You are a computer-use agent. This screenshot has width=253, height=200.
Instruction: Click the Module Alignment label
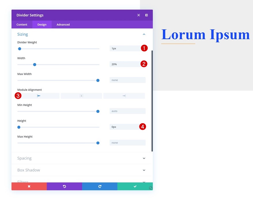[x=30, y=90]
